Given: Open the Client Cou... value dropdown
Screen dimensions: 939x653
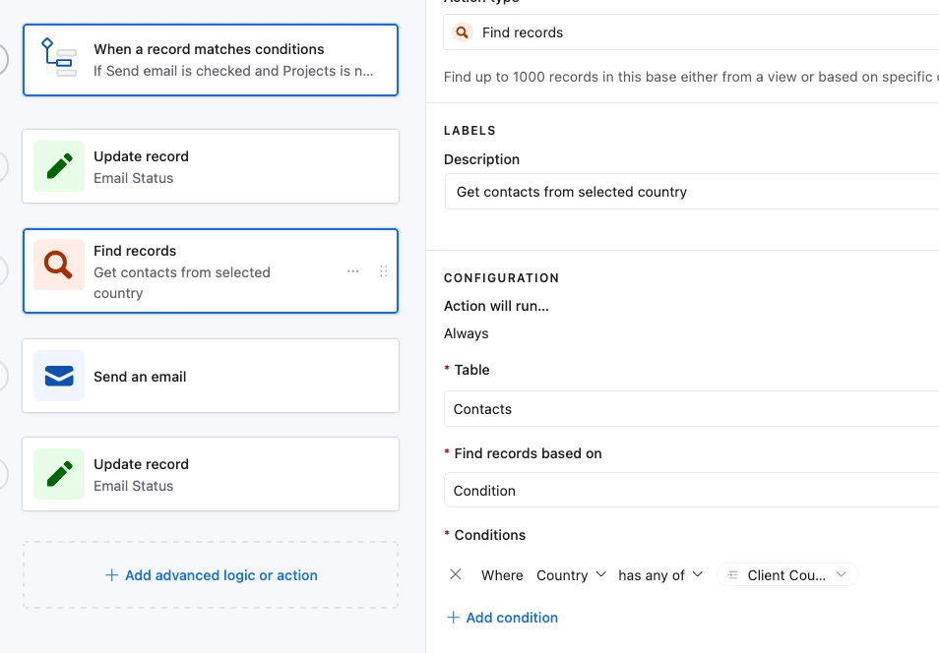Looking at the screenshot, I should point(787,575).
